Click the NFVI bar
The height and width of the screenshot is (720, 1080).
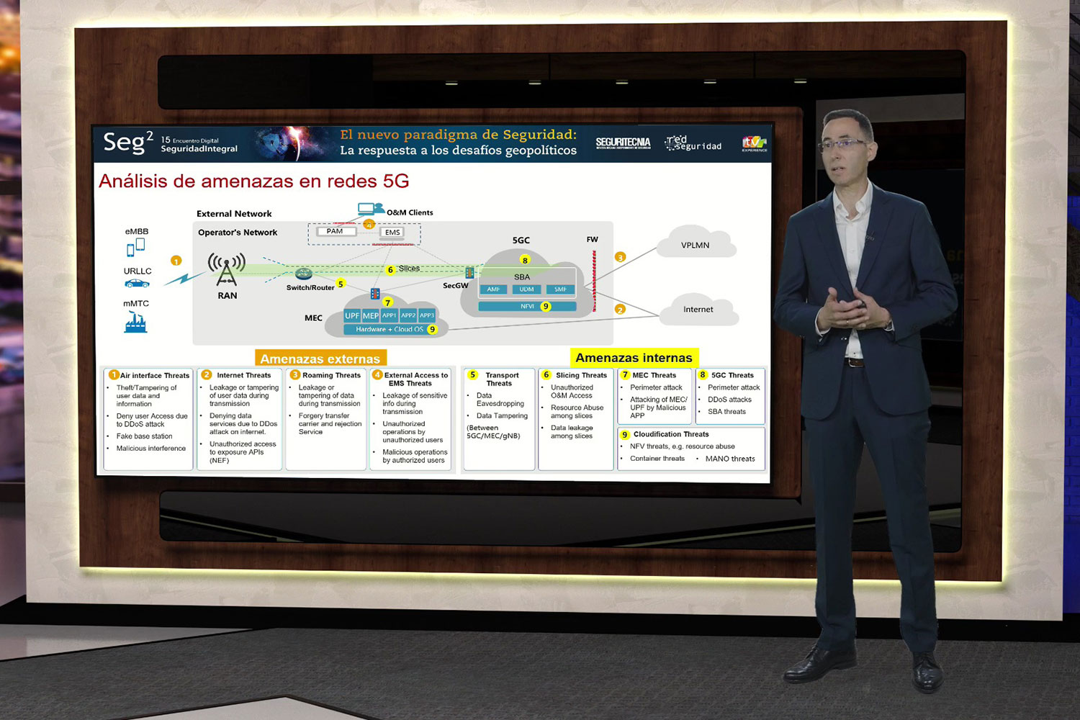click(527, 306)
